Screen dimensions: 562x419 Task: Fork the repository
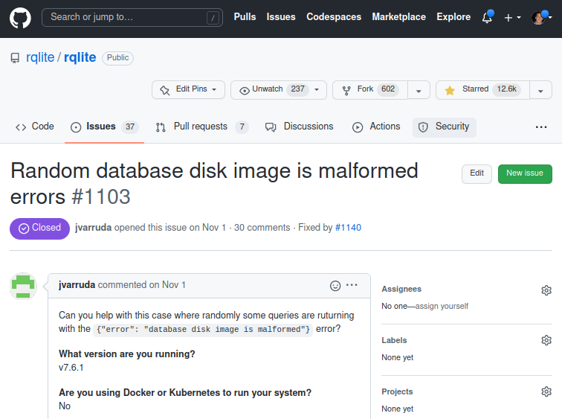point(370,90)
